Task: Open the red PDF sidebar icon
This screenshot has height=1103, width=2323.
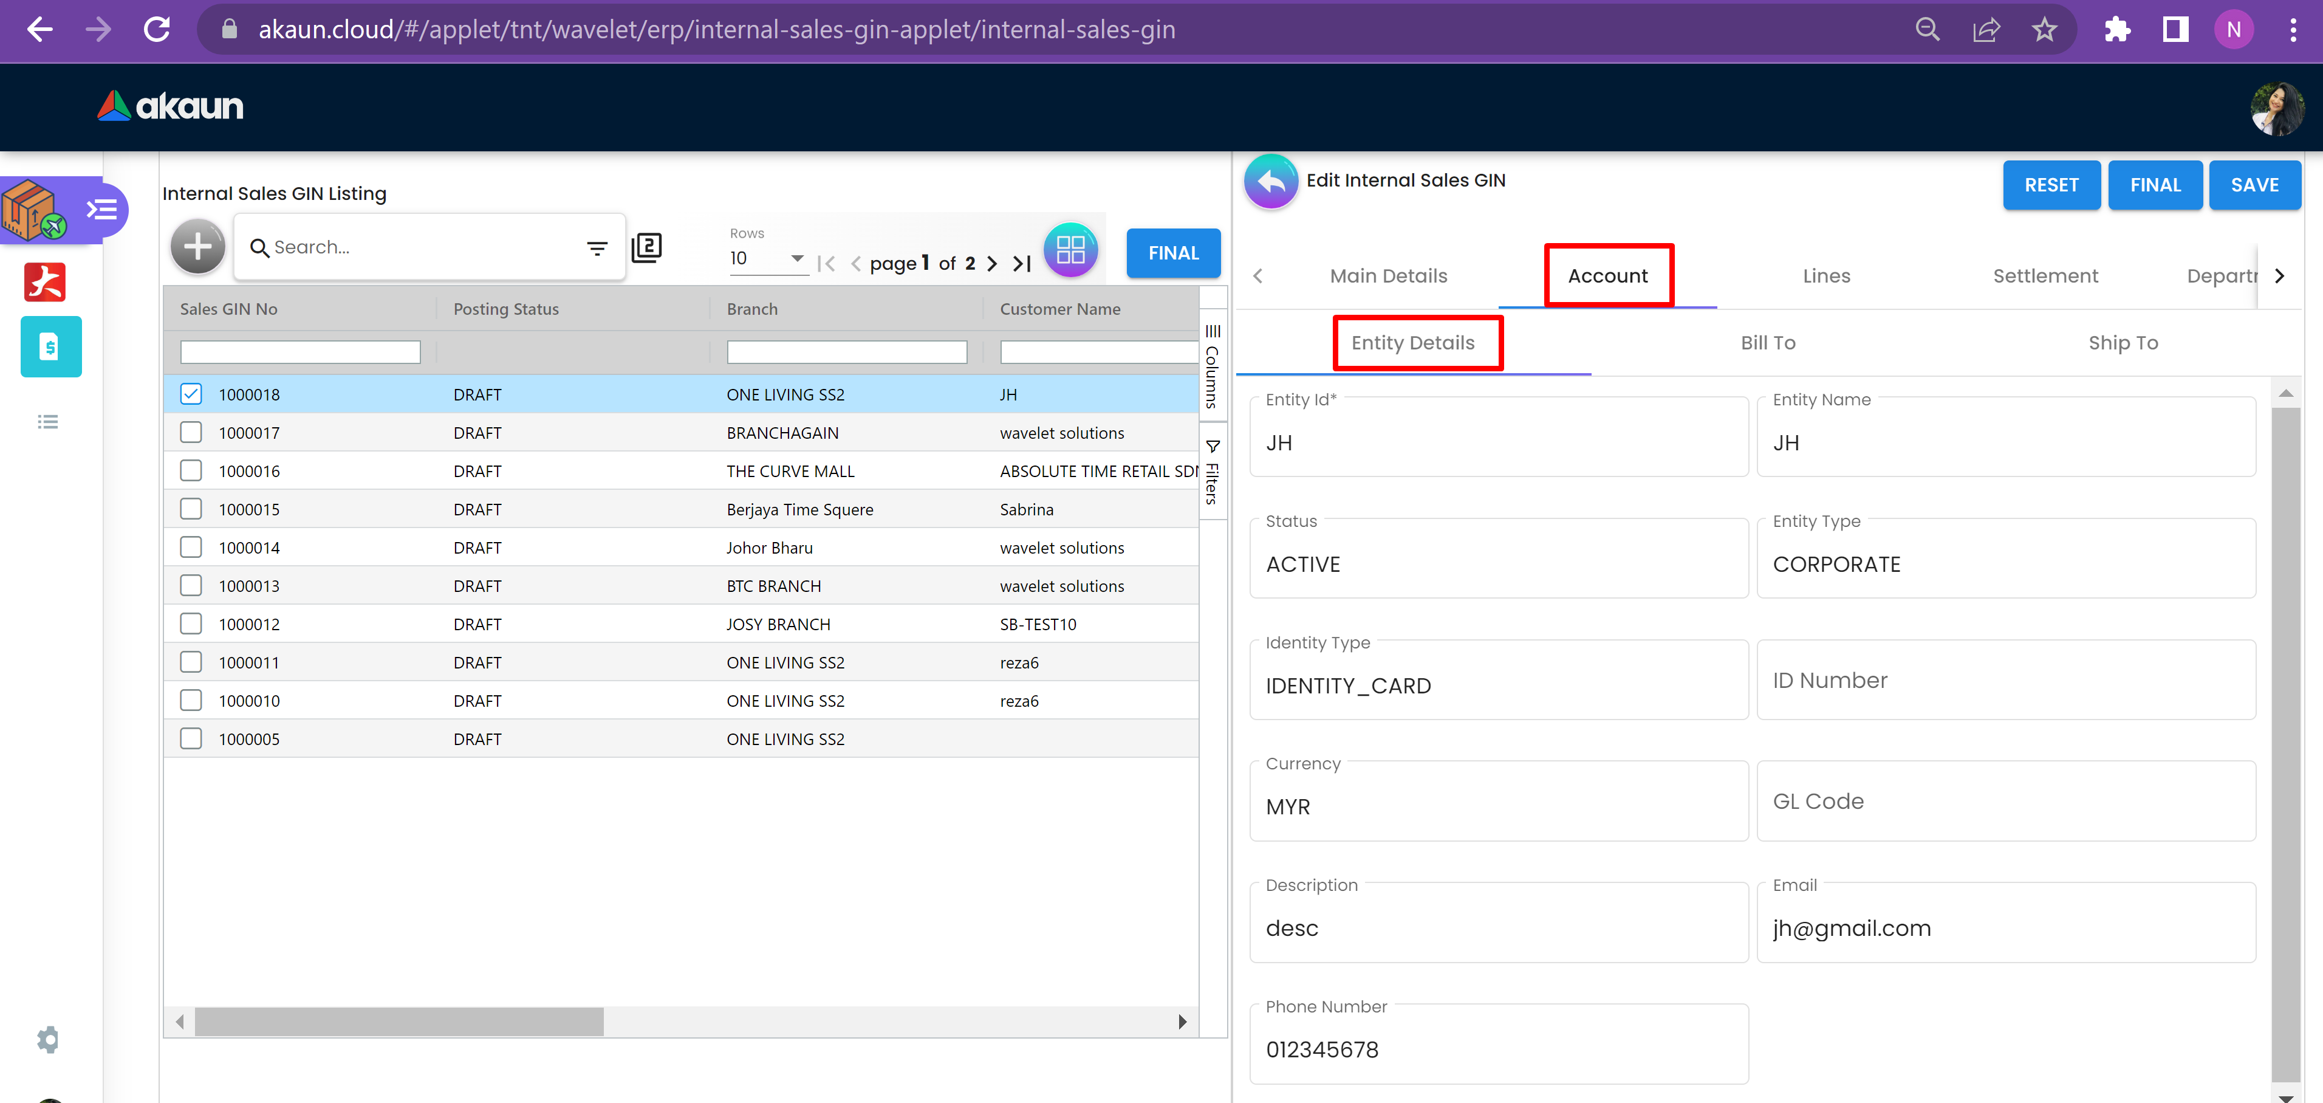Action: [45, 283]
